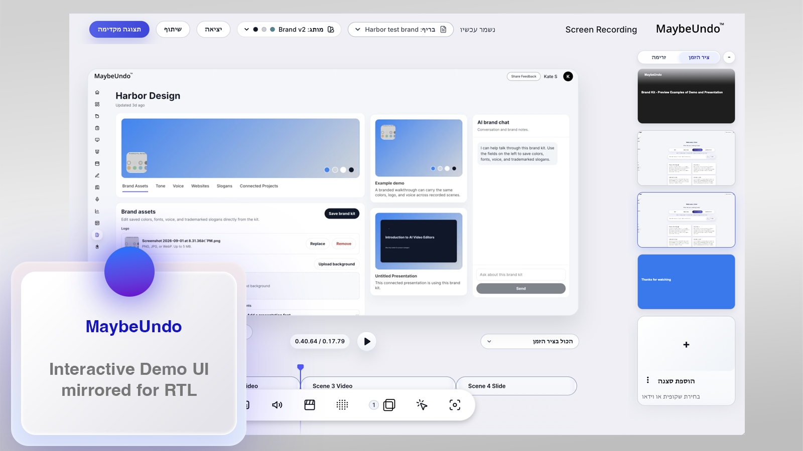Viewport: 803px width, 451px height.
Task: Play the recording with the play button
Action: pos(367,341)
